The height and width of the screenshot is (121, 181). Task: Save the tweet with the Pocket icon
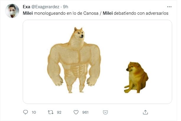coord(105,112)
